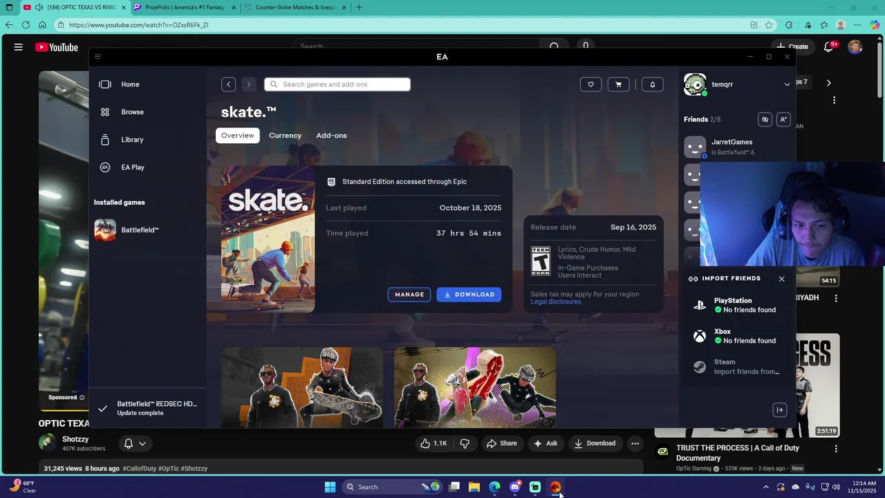Open the EA app hamburger menu
This screenshot has width=885, height=498.
click(97, 57)
